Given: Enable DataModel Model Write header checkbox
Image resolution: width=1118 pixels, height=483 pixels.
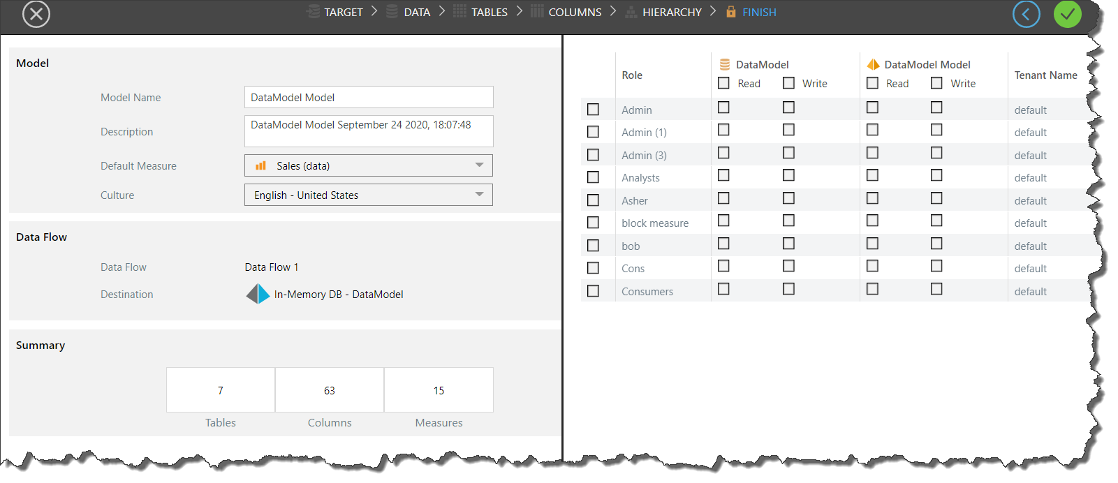Looking at the screenshot, I should click(936, 83).
